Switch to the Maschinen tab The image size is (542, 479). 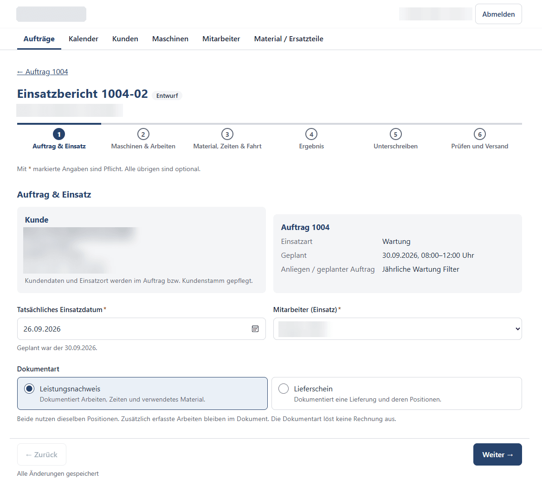170,38
